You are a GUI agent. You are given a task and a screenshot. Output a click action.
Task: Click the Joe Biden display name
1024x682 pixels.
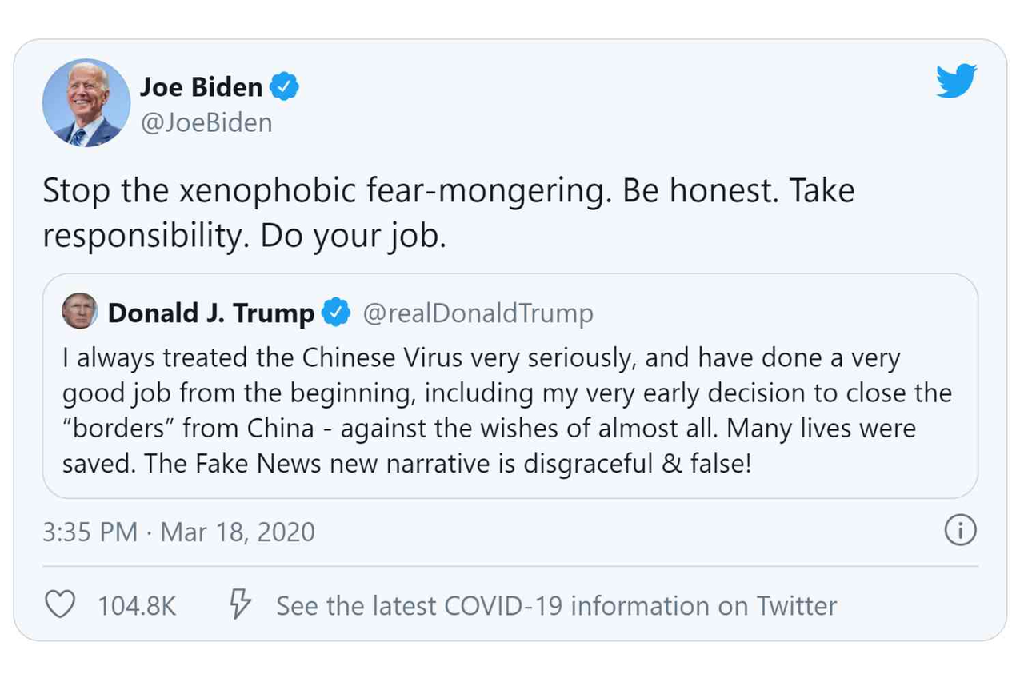(x=201, y=86)
